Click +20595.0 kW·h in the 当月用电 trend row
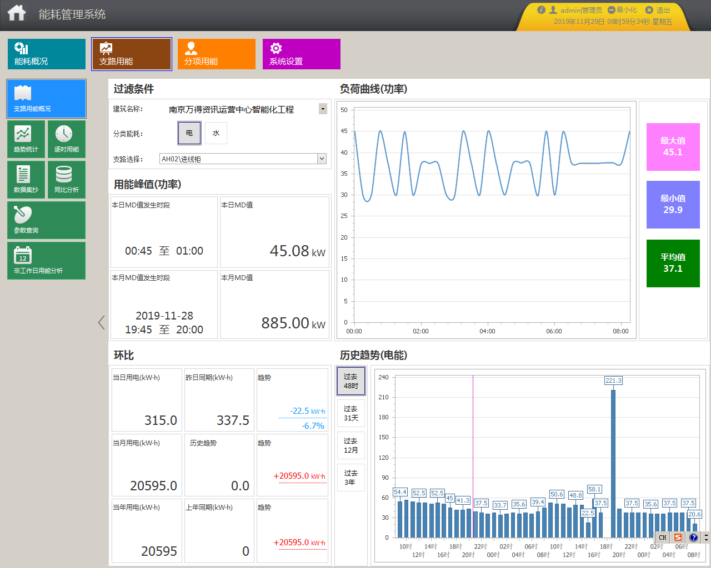The height and width of the screenshot is (568, 711). click(x=299, y=476)
